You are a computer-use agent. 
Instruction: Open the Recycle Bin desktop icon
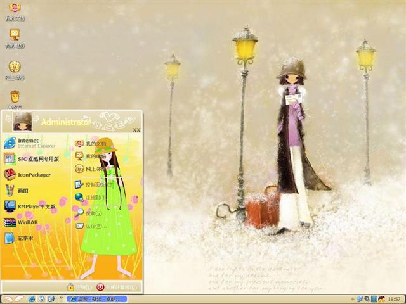tap(15, 99)
